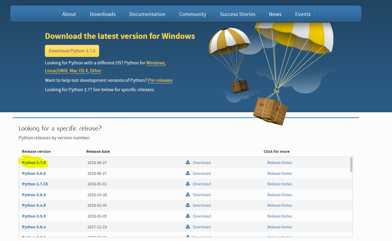This screenshot has height=241, width=392.
Task: Click Download text link for Python 3.6.5
Action: click(x=202, y=195)
